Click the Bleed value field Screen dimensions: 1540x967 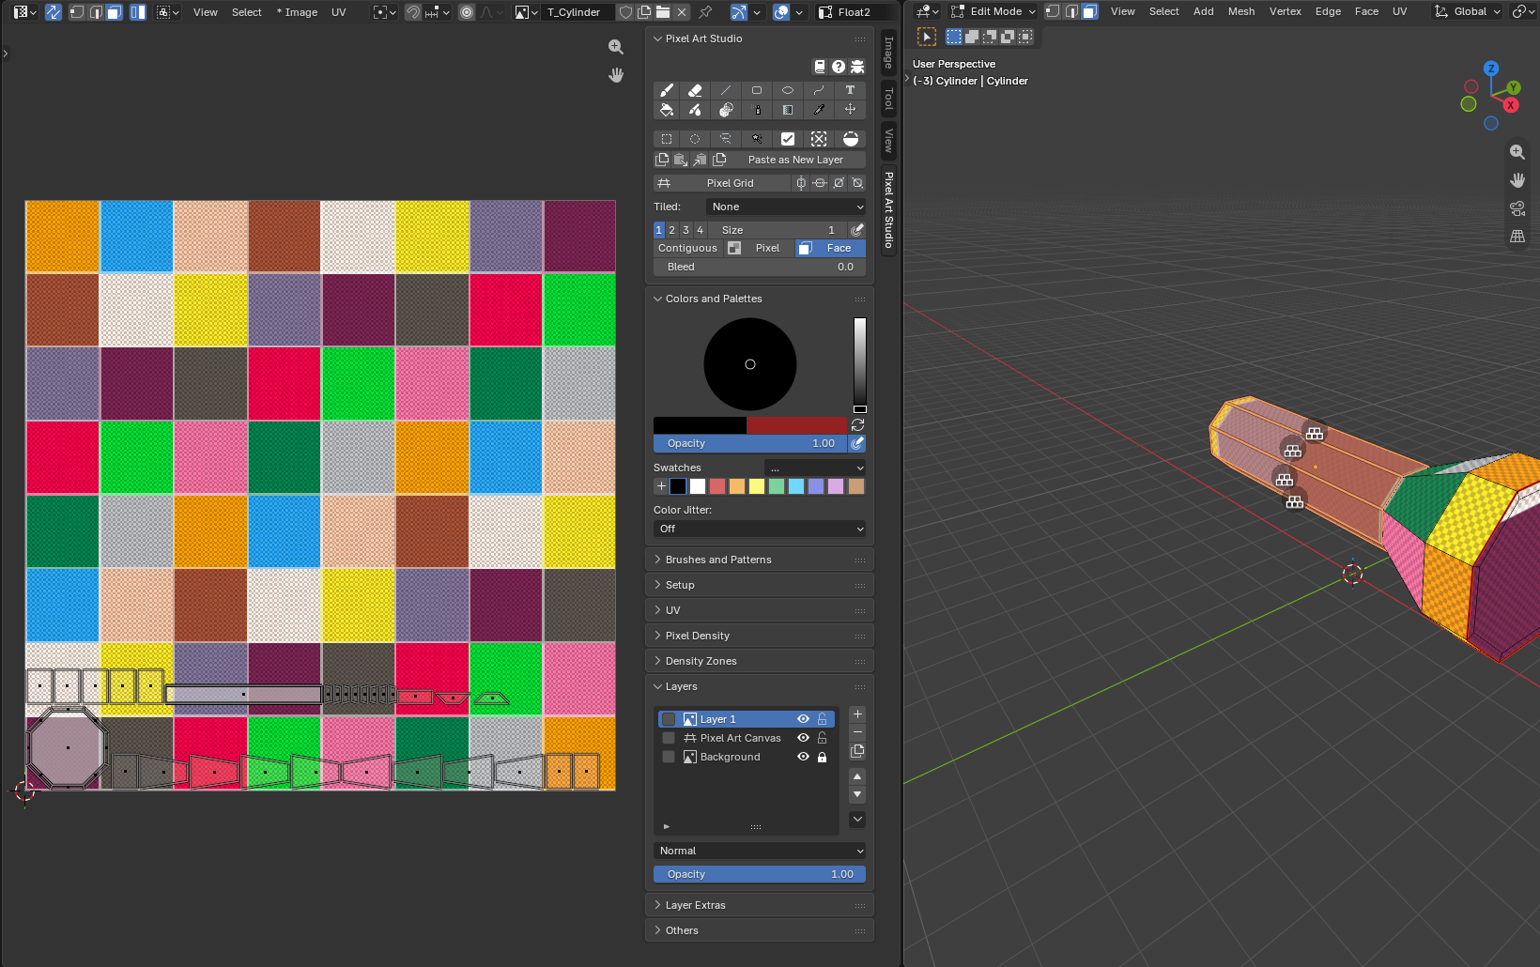[x=760, y=267]
